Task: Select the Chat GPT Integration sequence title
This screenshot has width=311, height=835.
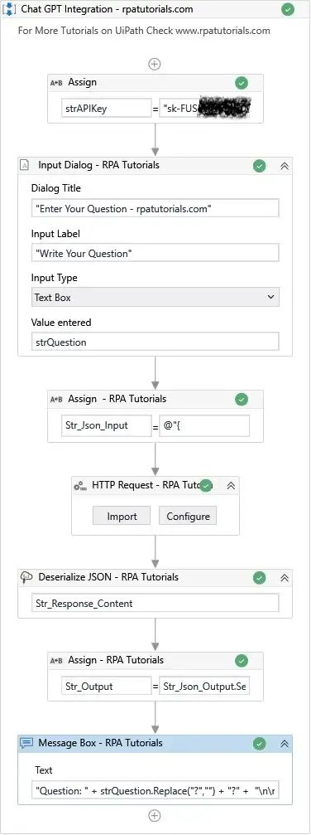Action: (107, 10)
